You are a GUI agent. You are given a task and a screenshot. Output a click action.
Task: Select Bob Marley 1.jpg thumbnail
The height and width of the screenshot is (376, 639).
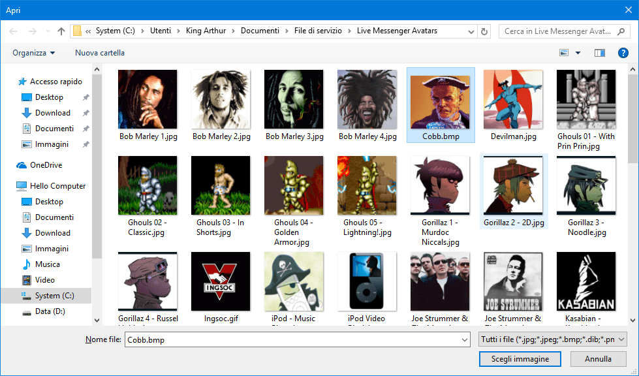[148, 99]
